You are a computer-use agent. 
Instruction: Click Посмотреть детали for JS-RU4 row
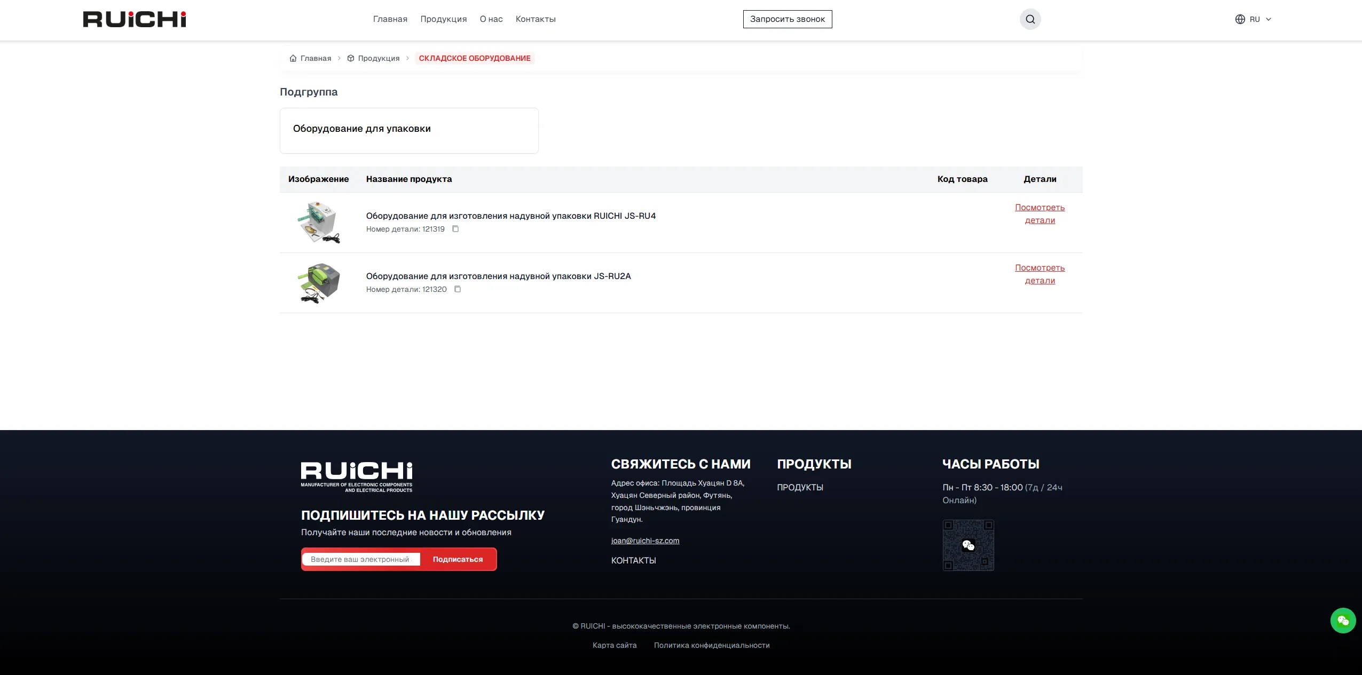[x=1040, y=213]
